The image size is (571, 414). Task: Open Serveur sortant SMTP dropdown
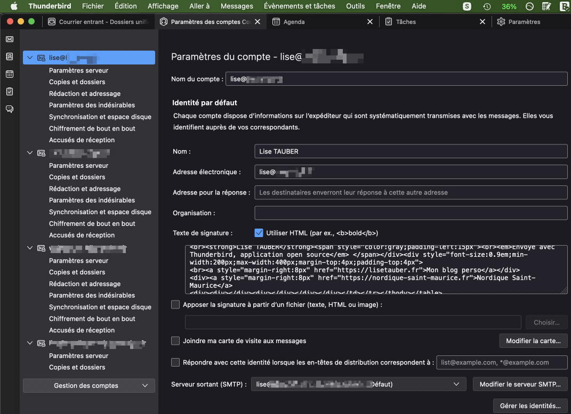pyautogui.click(x=357, y=384)
